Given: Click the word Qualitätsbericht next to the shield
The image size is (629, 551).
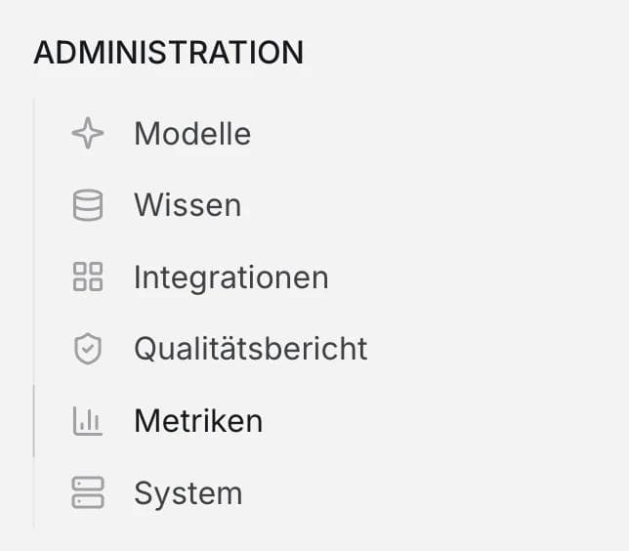Looking at the screenshot, I should click(250, 349).
